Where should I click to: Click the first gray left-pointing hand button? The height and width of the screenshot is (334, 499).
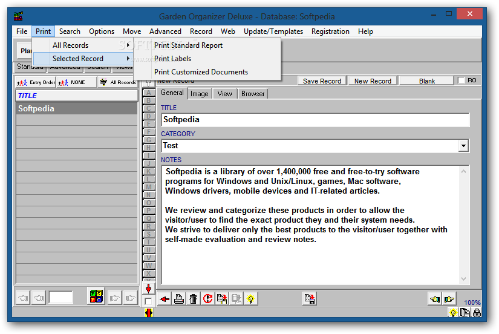pos(23,298)
